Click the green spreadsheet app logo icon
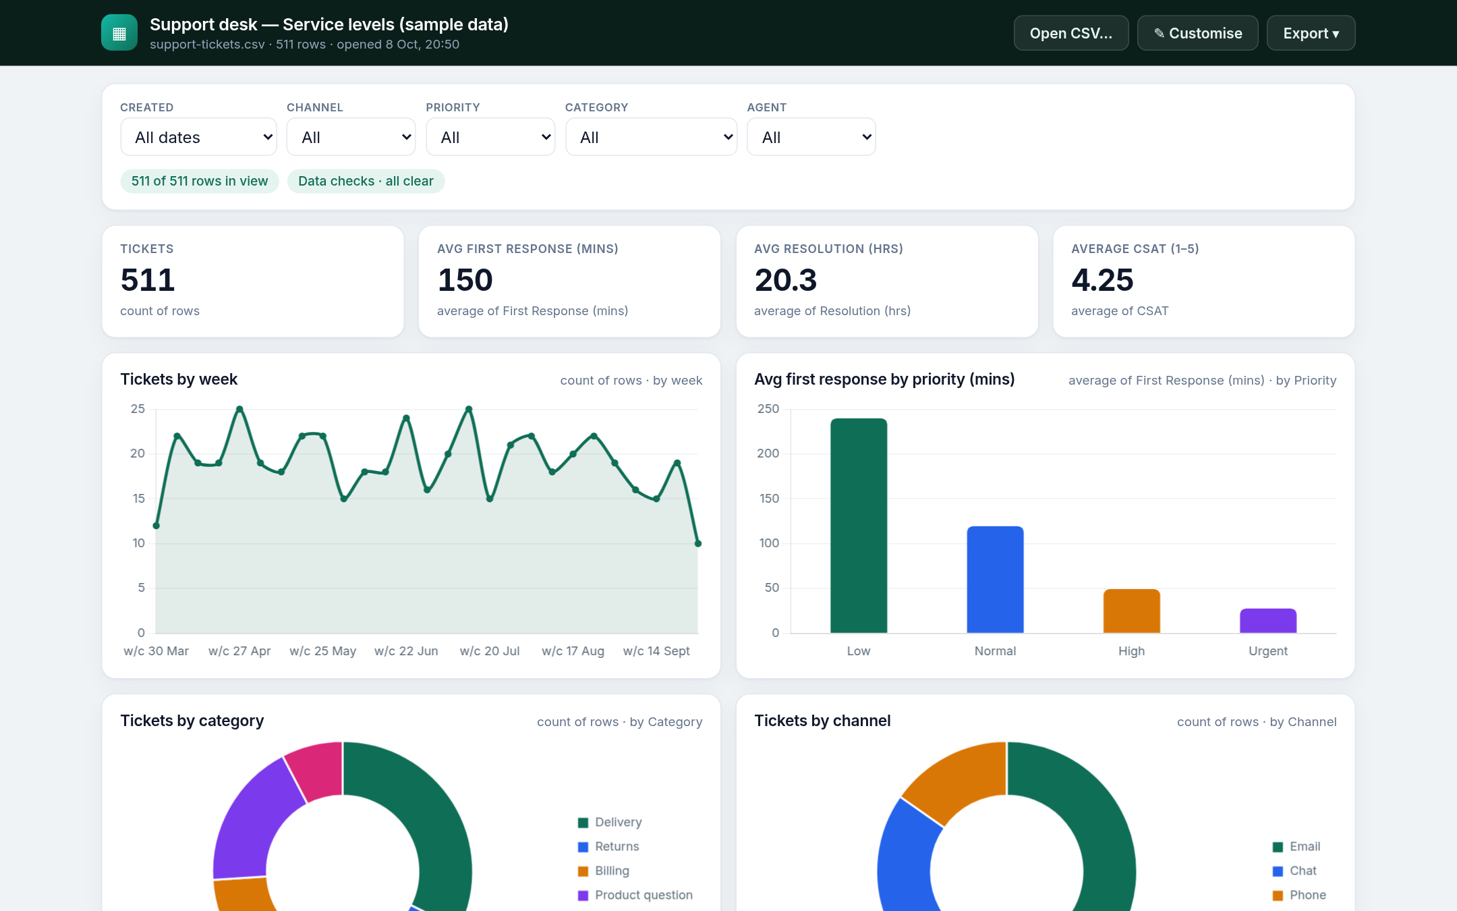This screenshot has height=911, width=1457. point(119,33)
